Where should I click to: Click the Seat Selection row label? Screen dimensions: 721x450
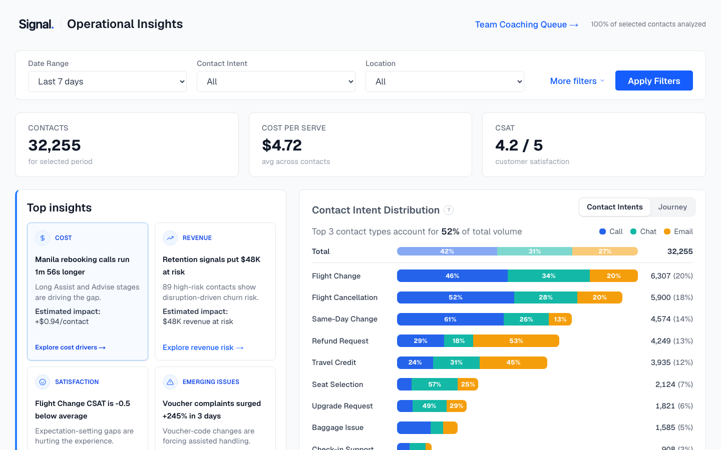[x=337, y=384]
